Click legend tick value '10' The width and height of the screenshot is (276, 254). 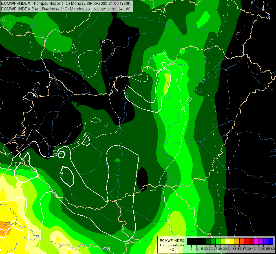[x=196, y=249]
